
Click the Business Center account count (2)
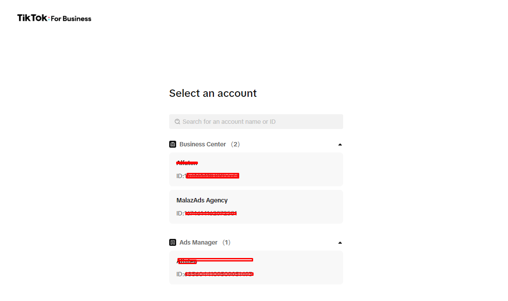click(x=235, y=144)
